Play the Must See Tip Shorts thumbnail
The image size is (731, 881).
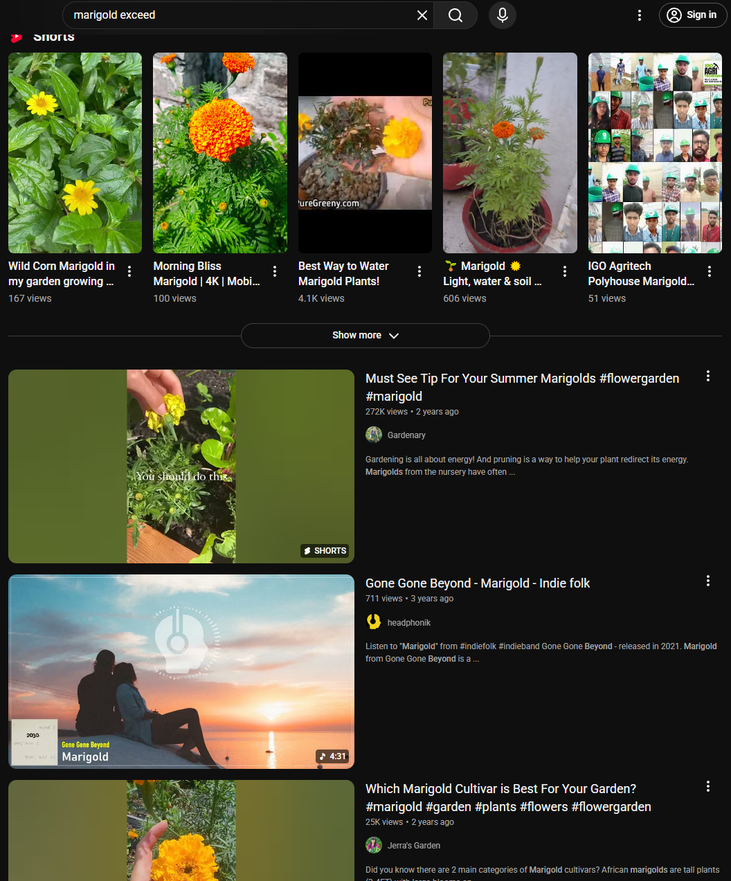click(181, 466)
